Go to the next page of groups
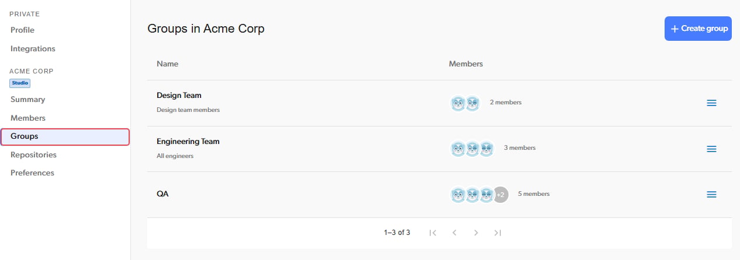740x260 pixels. (x=476, y=233)
